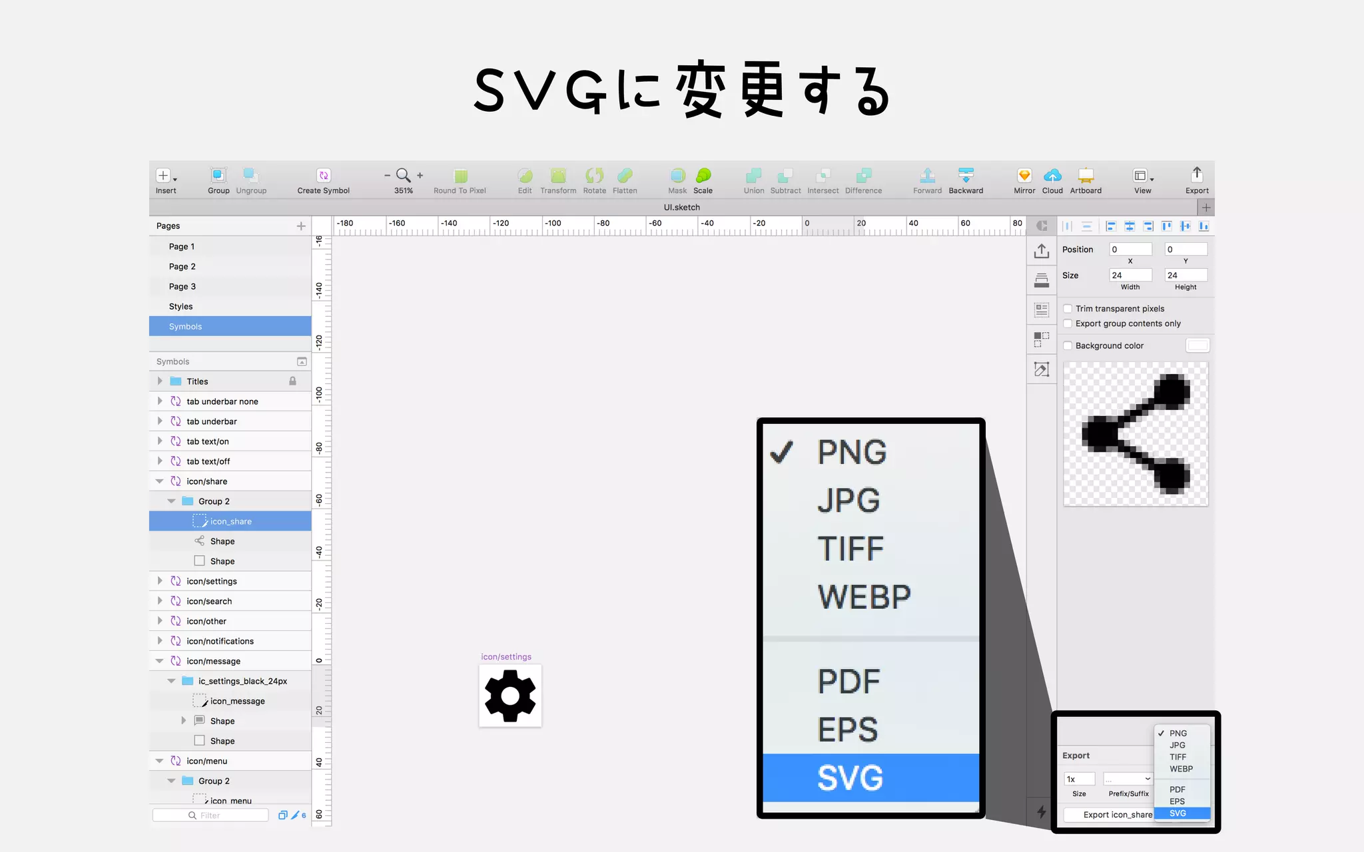Click the Export icon_share button
This screenshot has width=1364, height=852.
[x=1110, y=815]
